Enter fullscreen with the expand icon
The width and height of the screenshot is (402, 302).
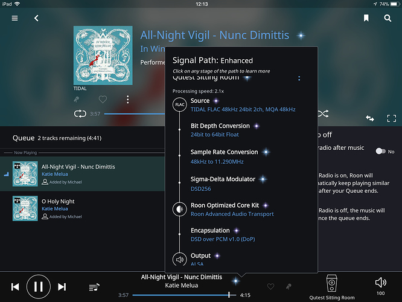pos(392,118)
